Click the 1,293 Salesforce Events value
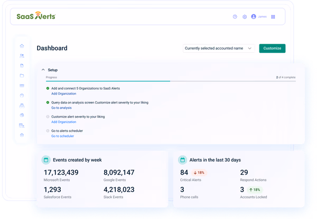317x219 pixels. pyautogui.click(x=52, y=189)
